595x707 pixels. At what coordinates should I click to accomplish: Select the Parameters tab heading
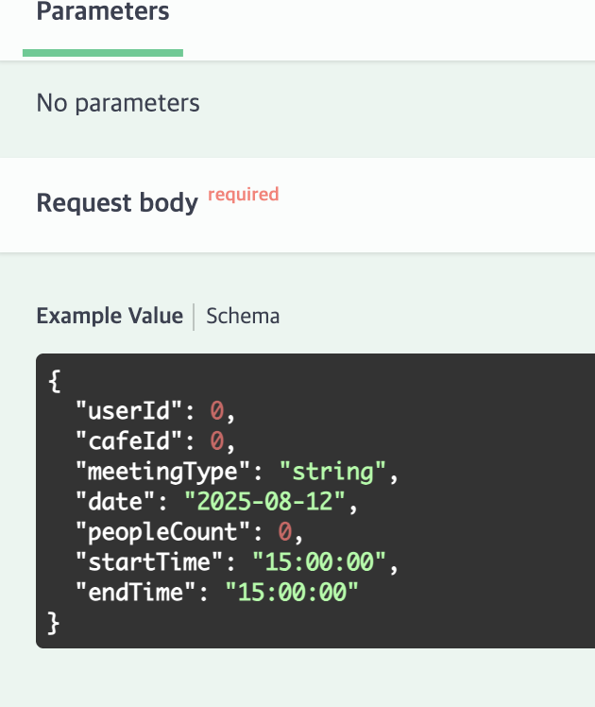pos(103,12)
